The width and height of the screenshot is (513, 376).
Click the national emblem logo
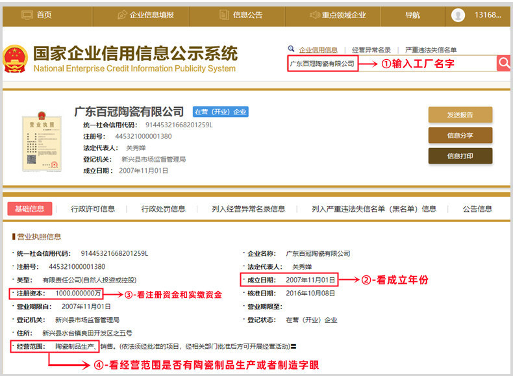[16, 59]
